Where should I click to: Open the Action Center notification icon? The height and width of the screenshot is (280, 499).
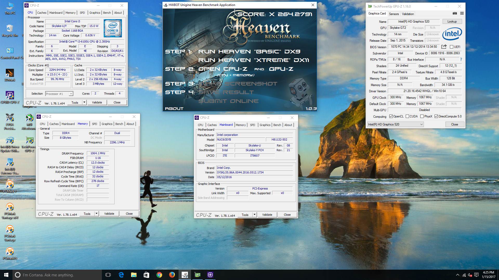[x=476, y=275]
